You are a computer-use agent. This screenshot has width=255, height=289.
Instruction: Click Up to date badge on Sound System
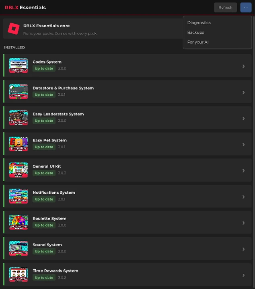[x=44, y=251]
